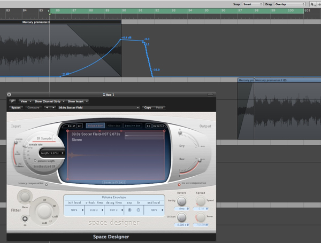The height and width of the screenshot is (243, 321).
Task: Click the Zoom to fit button
Action: (x=111, y=182)
